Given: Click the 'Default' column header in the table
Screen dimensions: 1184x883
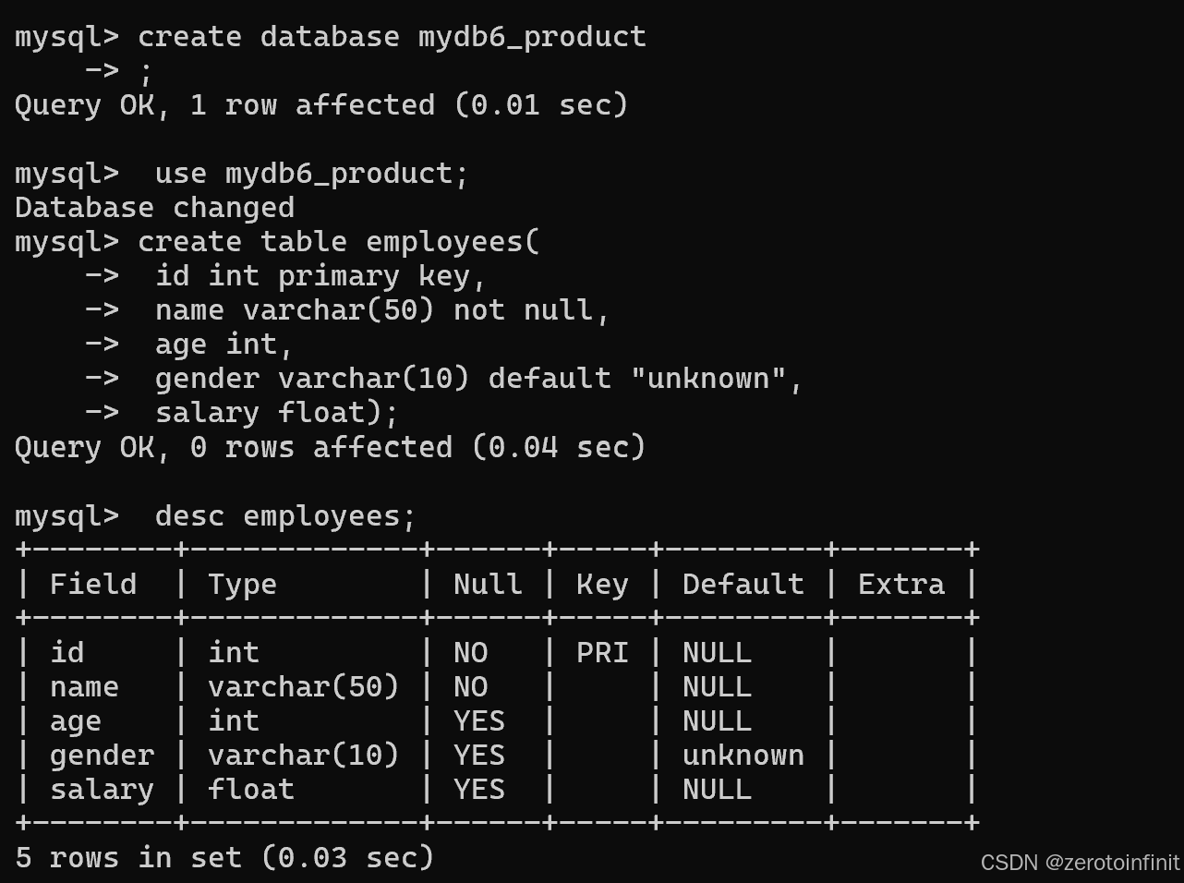Looking at the screenshot, I should coord(743,584).
